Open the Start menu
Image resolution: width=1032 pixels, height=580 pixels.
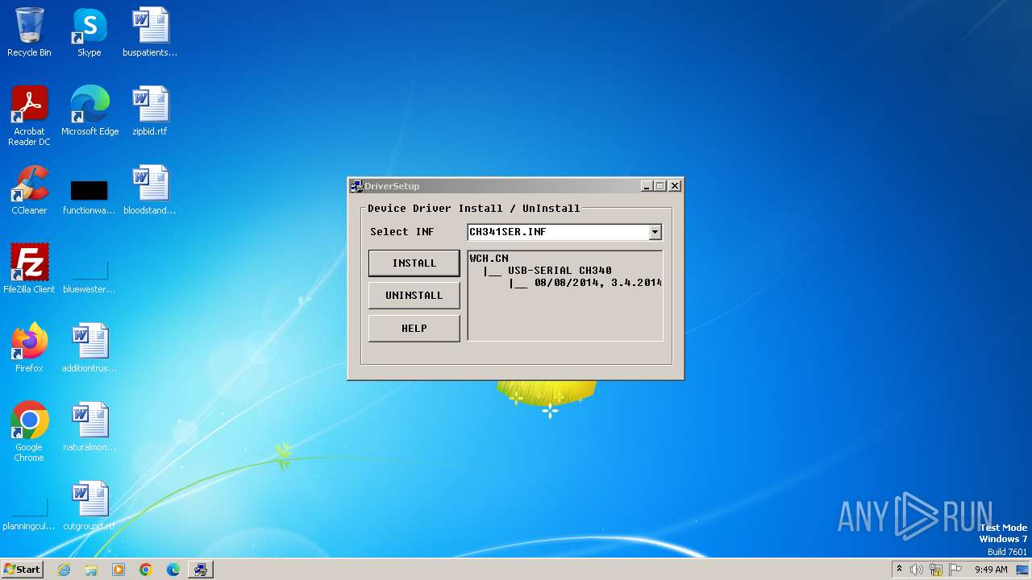click(22, 570)
